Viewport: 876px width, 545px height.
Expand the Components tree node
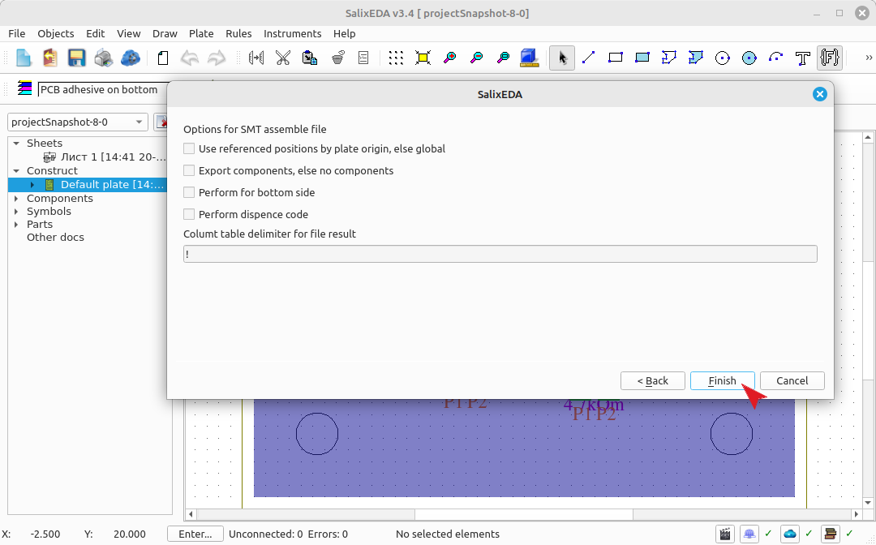tap(16, 198)
